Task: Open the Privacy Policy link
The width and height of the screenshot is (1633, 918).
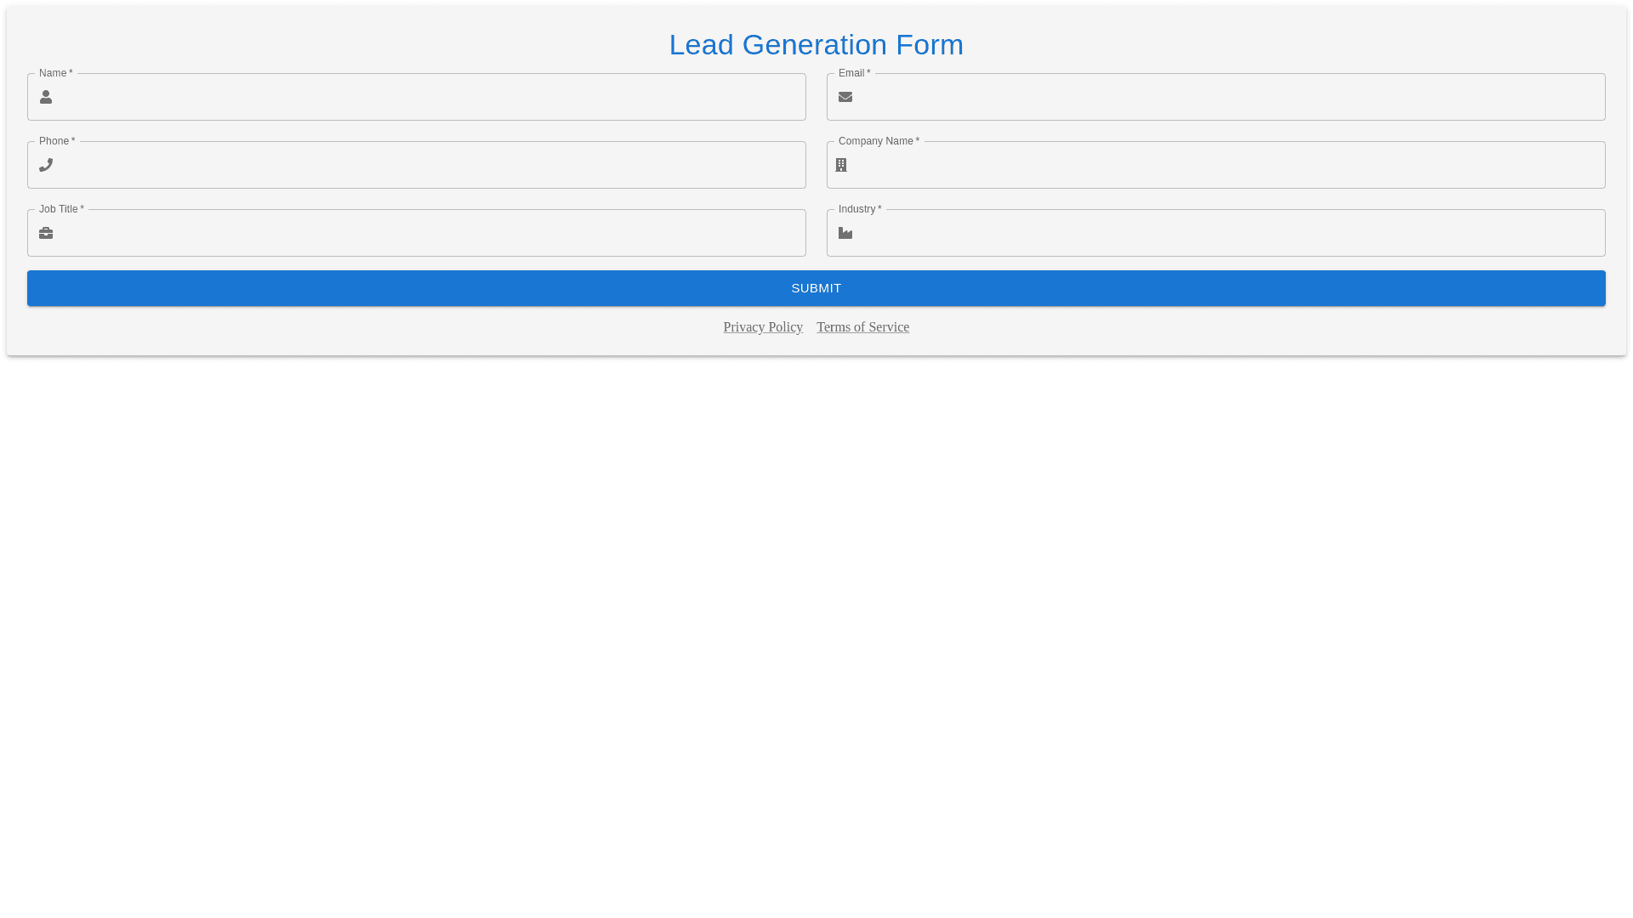Action: (x=763, y=327)
